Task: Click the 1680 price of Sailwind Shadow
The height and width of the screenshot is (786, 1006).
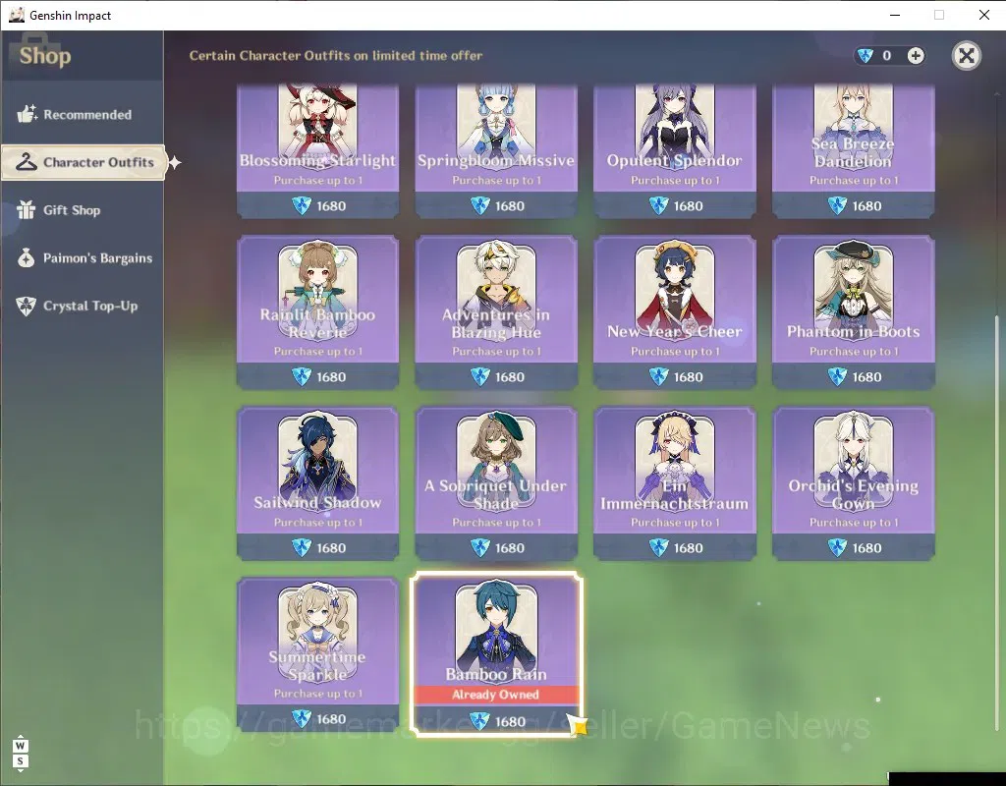Action: [x=332, y=548]
